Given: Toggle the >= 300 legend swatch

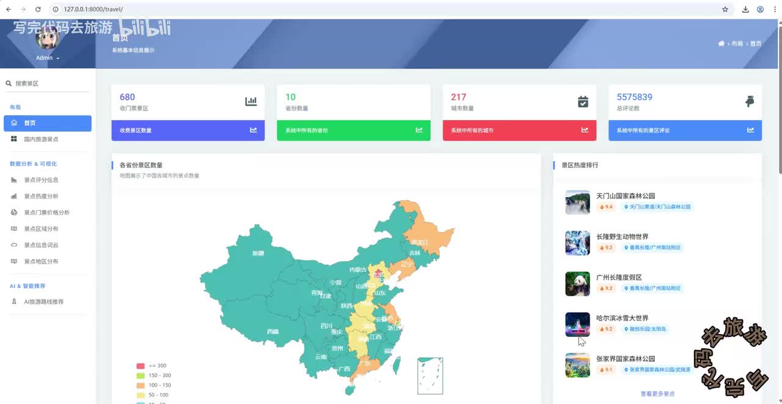Looking at the screenshot, I should pos(141,366).
